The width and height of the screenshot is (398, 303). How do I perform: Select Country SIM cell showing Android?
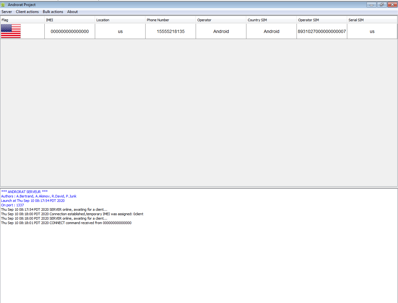pyautogui.click(x=271, y=31)
